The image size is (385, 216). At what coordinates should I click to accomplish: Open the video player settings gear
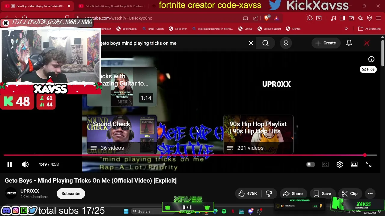340,164
